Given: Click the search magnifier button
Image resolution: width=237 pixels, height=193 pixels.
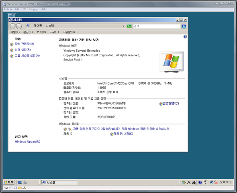Looking at the screenshot, I should [184, 26].
